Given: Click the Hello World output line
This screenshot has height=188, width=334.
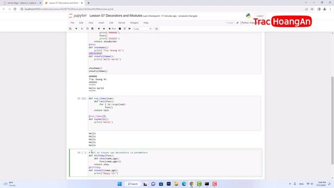Looking at the screenshot, I should tap(96, 88).
